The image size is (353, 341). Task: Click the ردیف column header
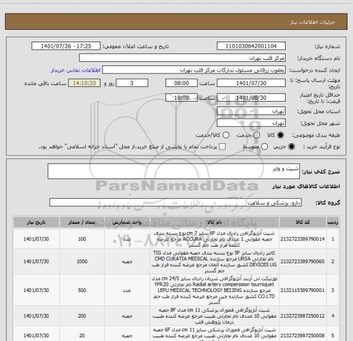point(333,222)
